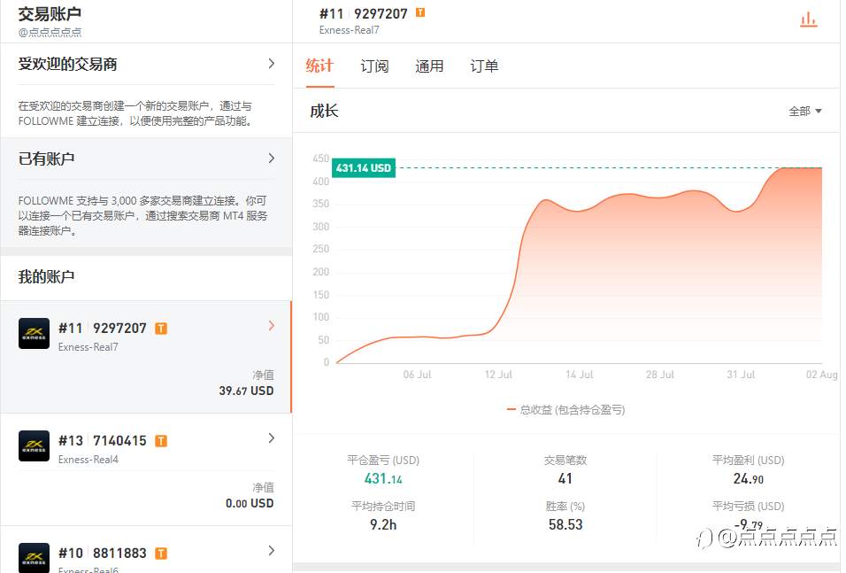Viewport: 846px width, 573px height.
Task: Click the T badge next to account 8811883
Action: point(161,553)
